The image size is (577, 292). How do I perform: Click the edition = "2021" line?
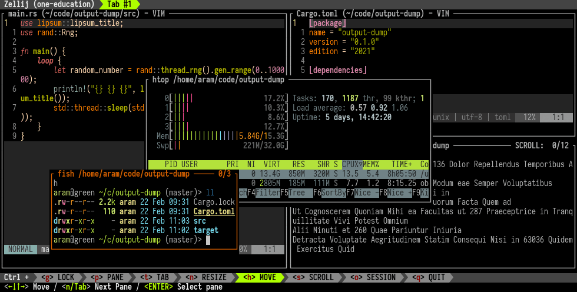(x=342, y=51)
